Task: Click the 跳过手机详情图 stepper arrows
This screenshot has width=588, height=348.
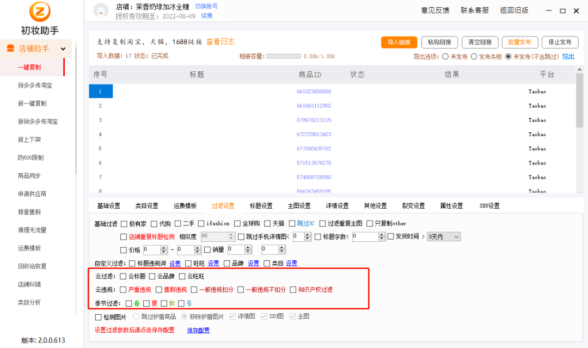Action: pos(308,236)
